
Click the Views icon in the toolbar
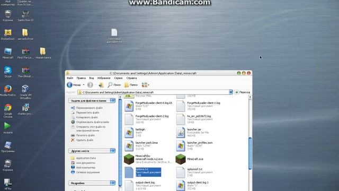(x=144, y=85)
